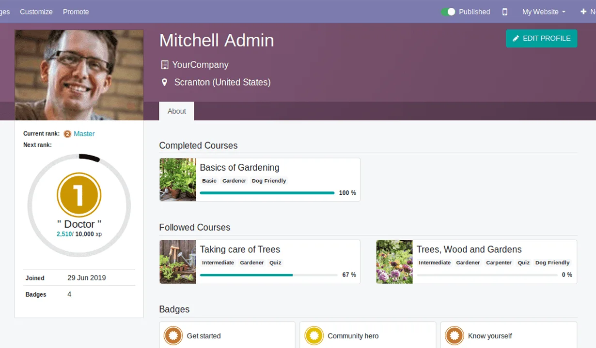Click the mobile preview phone icon
Viewport: 596px width, 348px height.
pyautogui.click(x=505, y=12)
